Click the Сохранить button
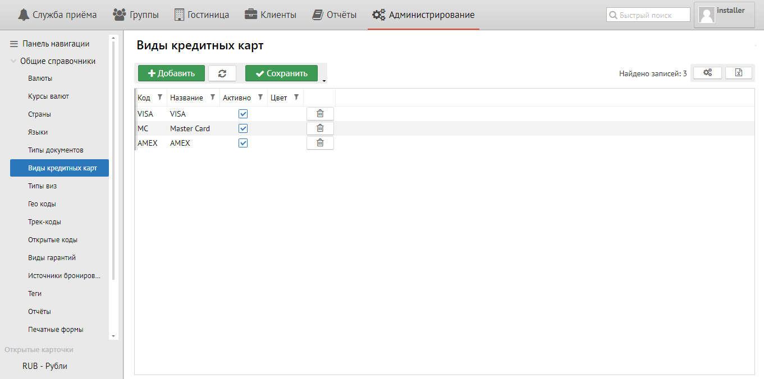 pyautogui.click(x=281, y=73)
